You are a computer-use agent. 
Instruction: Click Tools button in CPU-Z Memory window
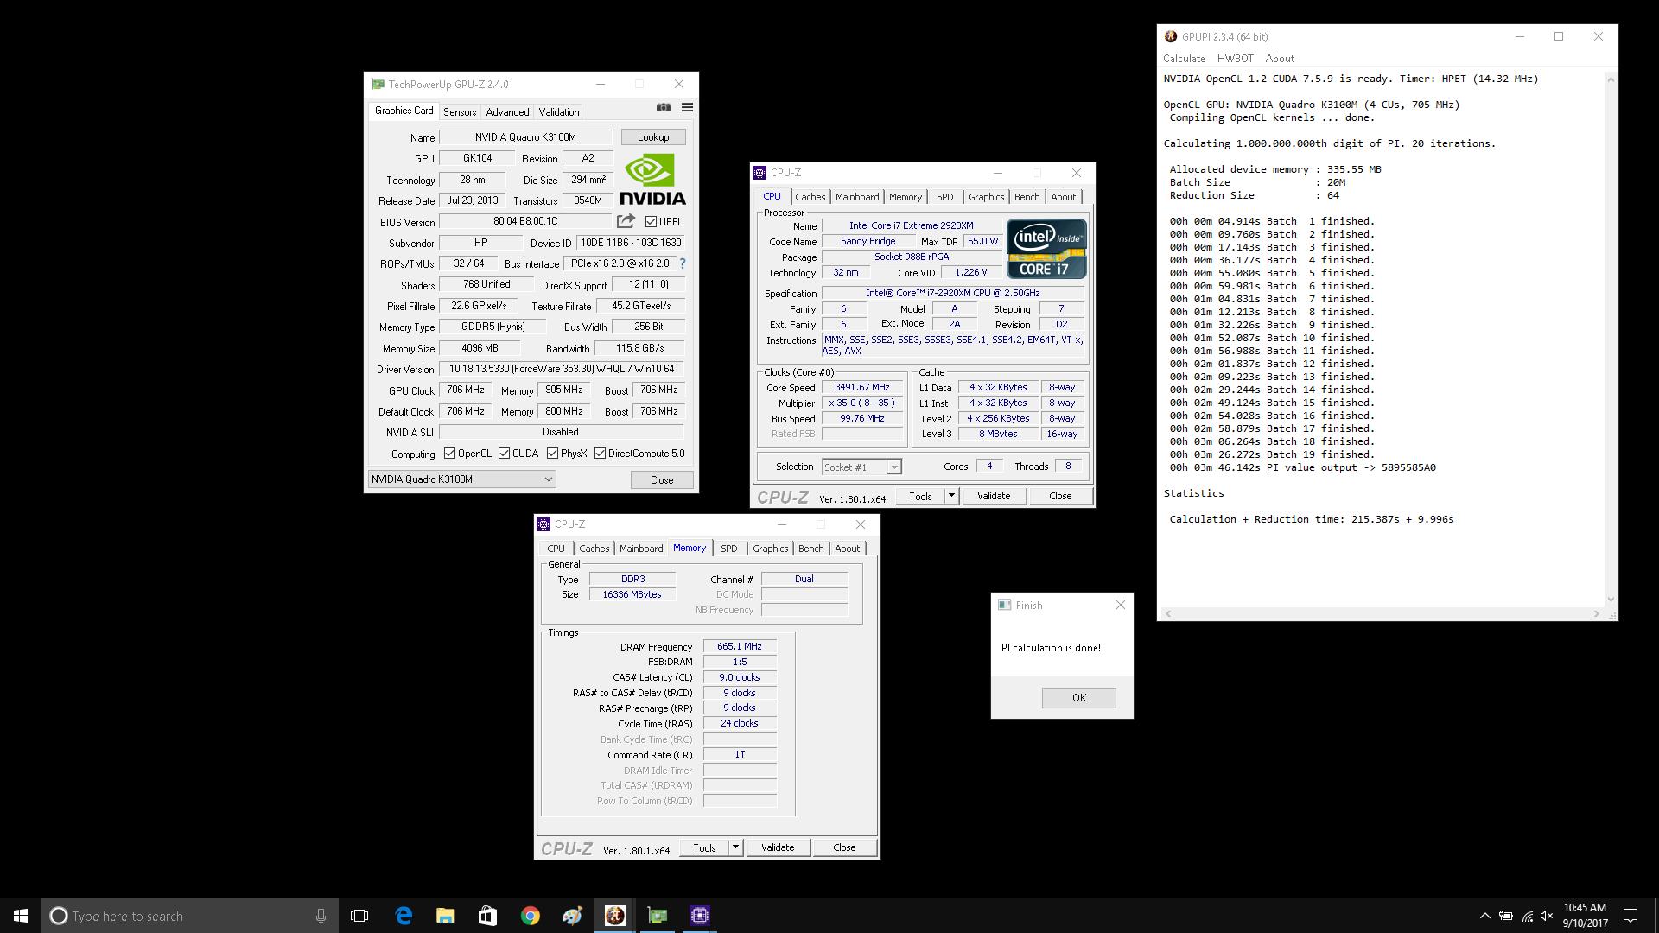pyautogui.click(x=704, y=847)
